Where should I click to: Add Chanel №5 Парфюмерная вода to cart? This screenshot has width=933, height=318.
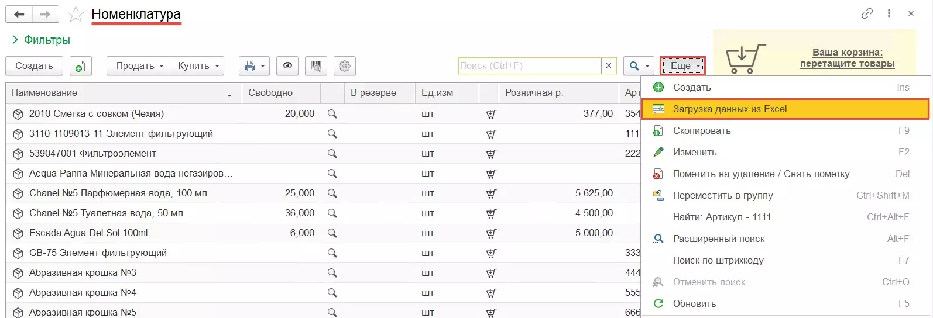click(x=491, y=193)
